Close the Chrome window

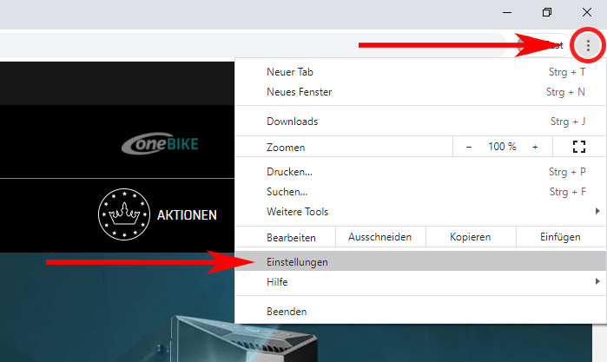587,12
